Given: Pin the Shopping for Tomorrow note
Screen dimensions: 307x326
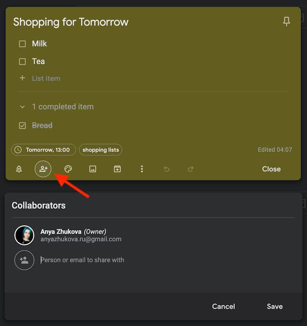Looking at the screenshot, I should click(286, 21).
